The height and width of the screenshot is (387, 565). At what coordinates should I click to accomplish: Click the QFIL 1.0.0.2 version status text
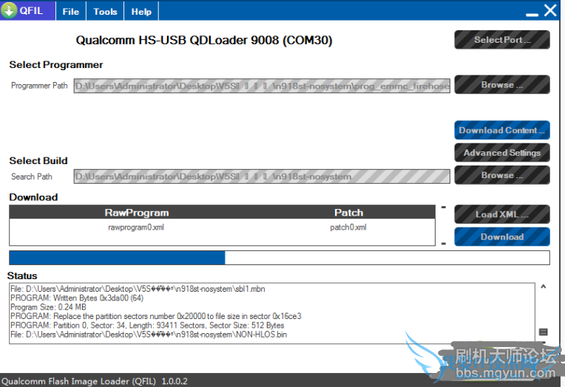pyautogui.click(x=95, y=381)
